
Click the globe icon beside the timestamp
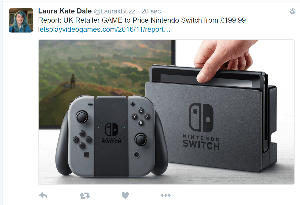pyautogui.click(x=292, y=11)
